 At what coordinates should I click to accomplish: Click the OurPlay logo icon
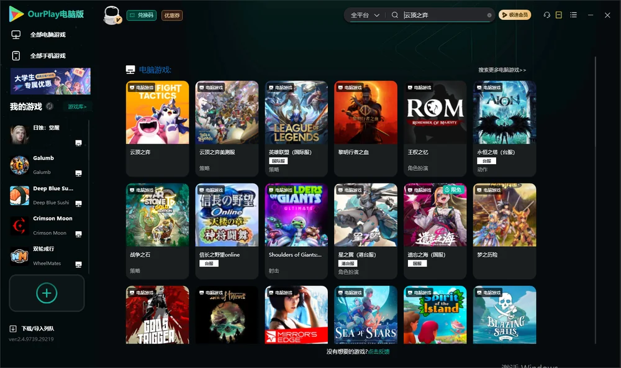coord(16,14)
